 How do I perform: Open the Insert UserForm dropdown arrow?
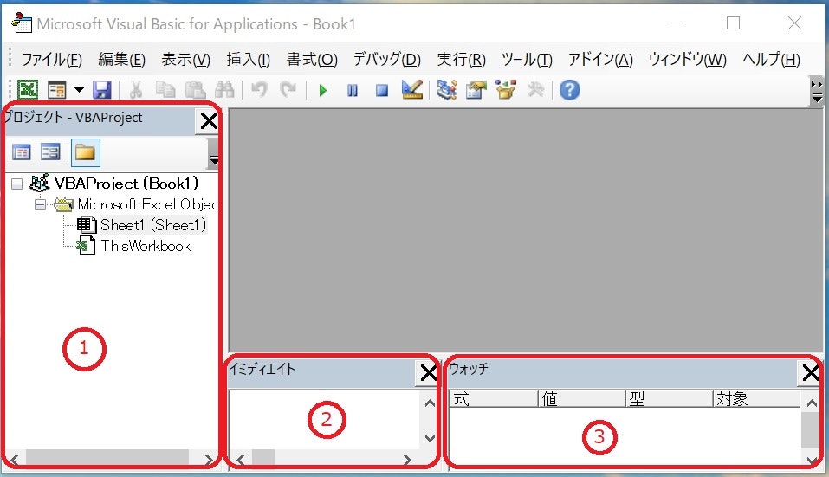coord(79,90)
